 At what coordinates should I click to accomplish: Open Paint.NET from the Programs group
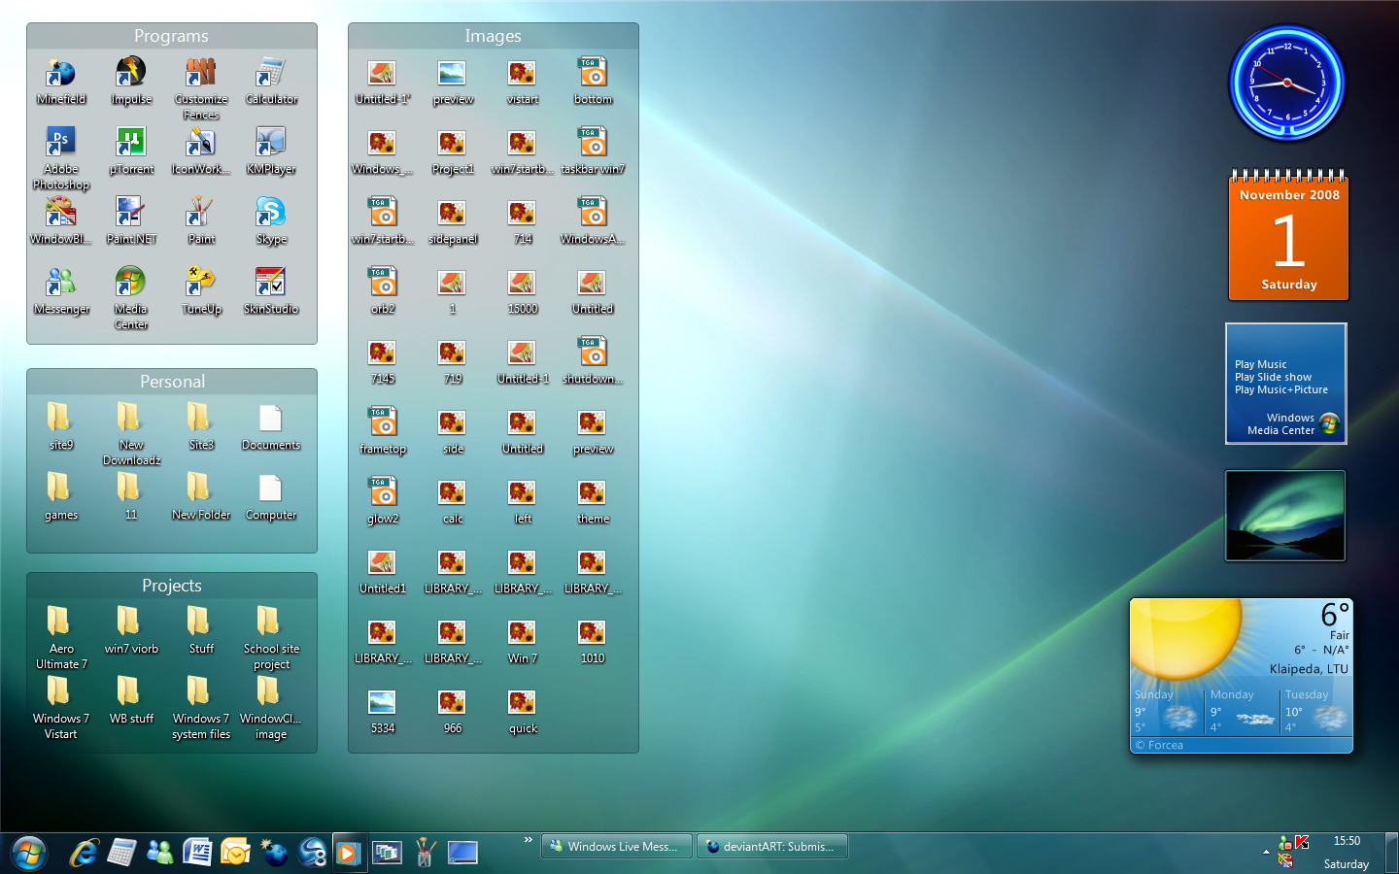130,211
